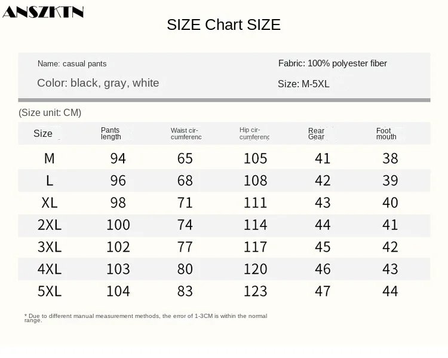
Task: Select the Waist circumference column header
Action: 186,133
